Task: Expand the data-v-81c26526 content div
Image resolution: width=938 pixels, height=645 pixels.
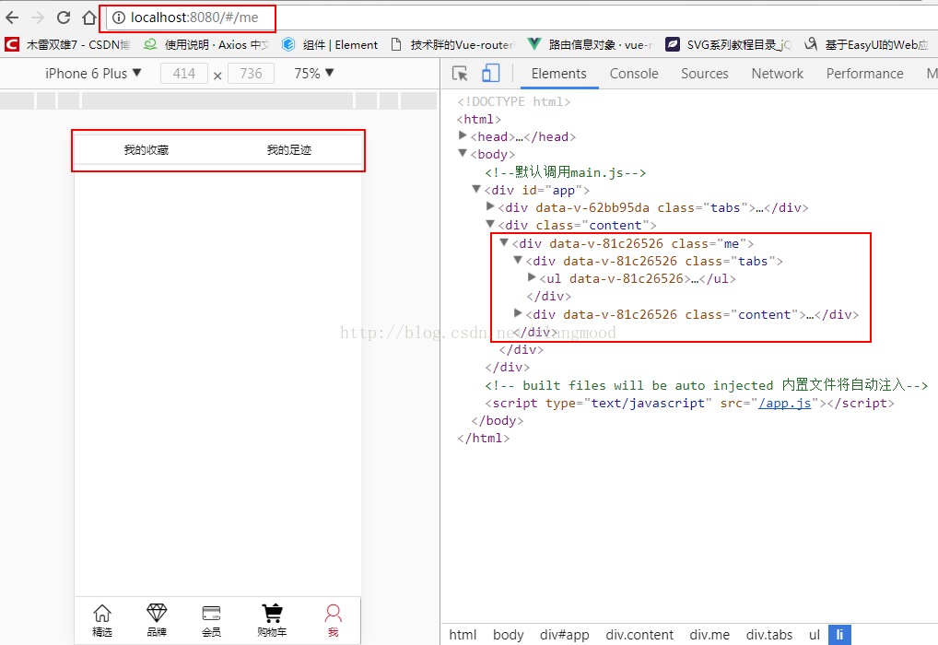Action: coord(518,313)
